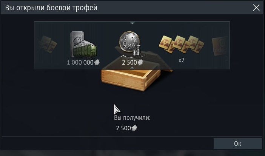The image size is (265, 156).
Task: Click the faded cards icon at roulette's left edge
Action: [x=47, y=44]
